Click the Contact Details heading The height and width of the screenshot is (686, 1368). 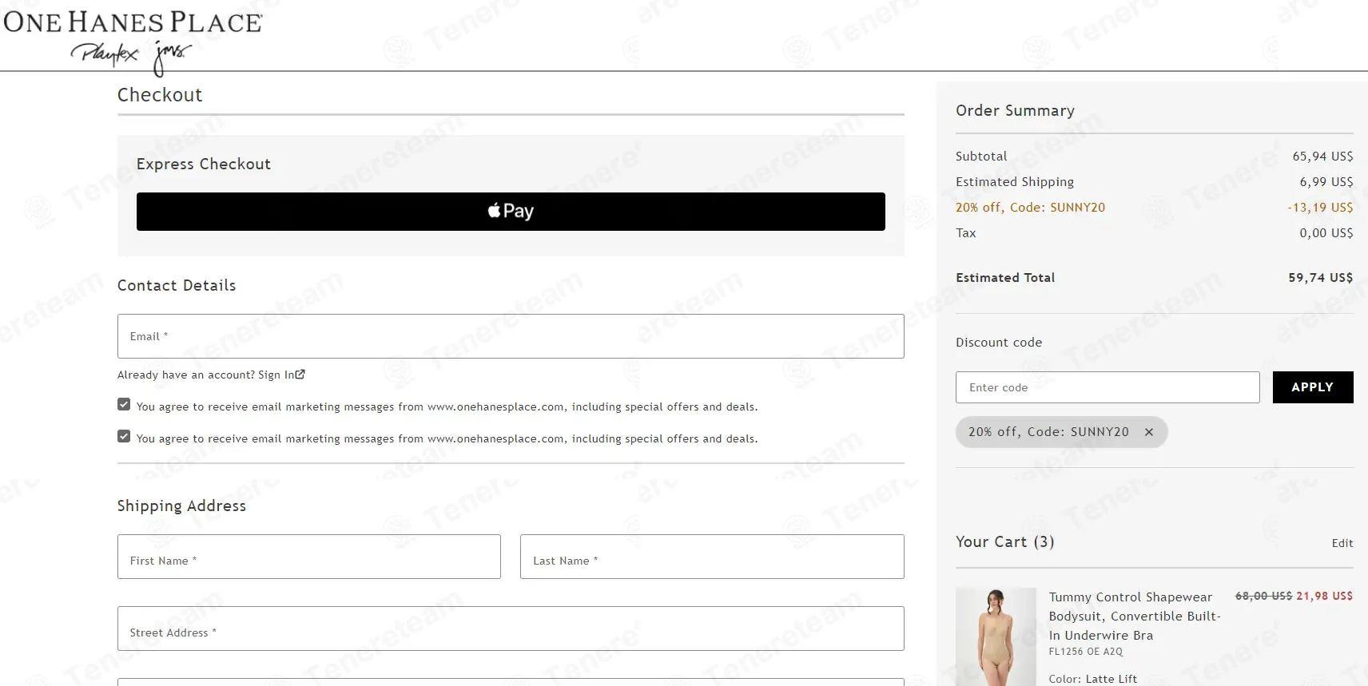[177, 286]
